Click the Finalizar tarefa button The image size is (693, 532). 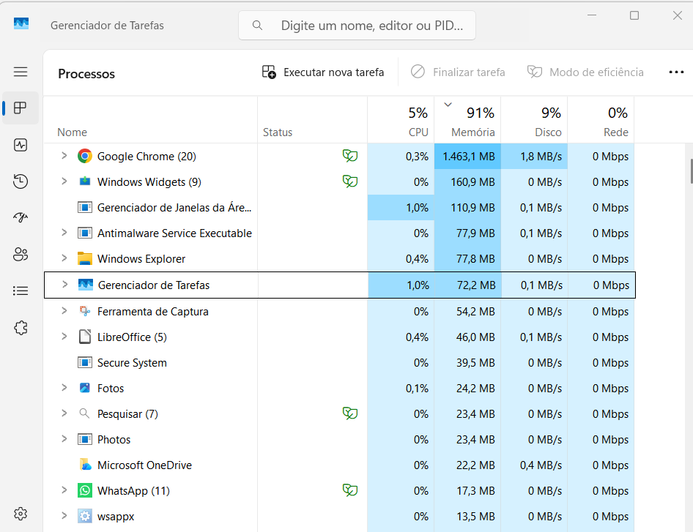point(458,72)
